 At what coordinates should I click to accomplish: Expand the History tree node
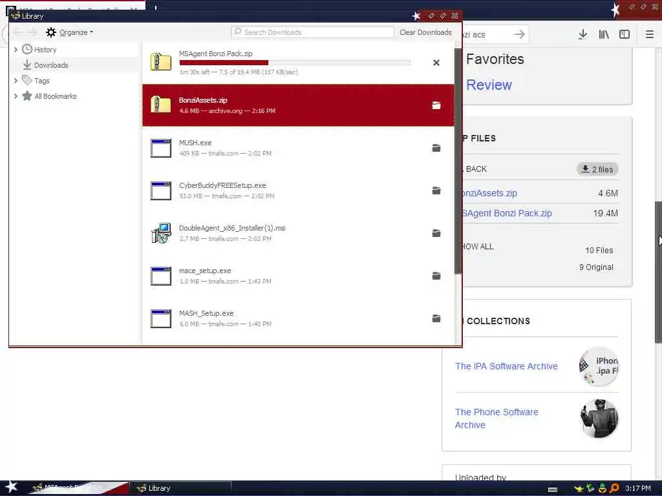point(16,49)
